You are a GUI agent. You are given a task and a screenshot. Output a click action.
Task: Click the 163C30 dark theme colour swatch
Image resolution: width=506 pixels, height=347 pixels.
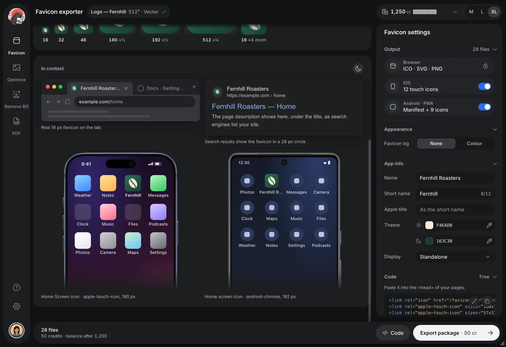coord(429,241)
